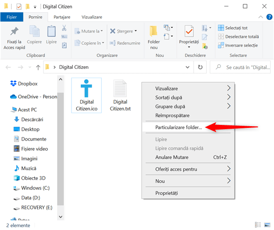The height and width of the screenshot is (230, 274).
Task: Open Obiecte 3D in the navigation pane
Action: [x=30, y=178]
